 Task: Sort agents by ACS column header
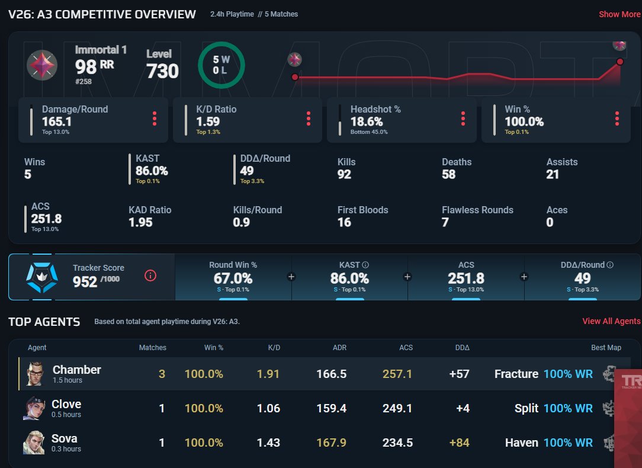(406, 348)
